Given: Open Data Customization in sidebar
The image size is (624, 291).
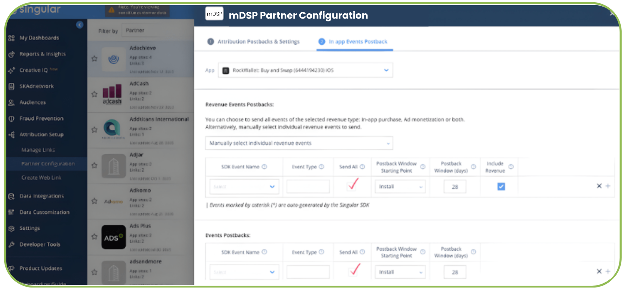Looking at the screenshot, I should (44, 212).
